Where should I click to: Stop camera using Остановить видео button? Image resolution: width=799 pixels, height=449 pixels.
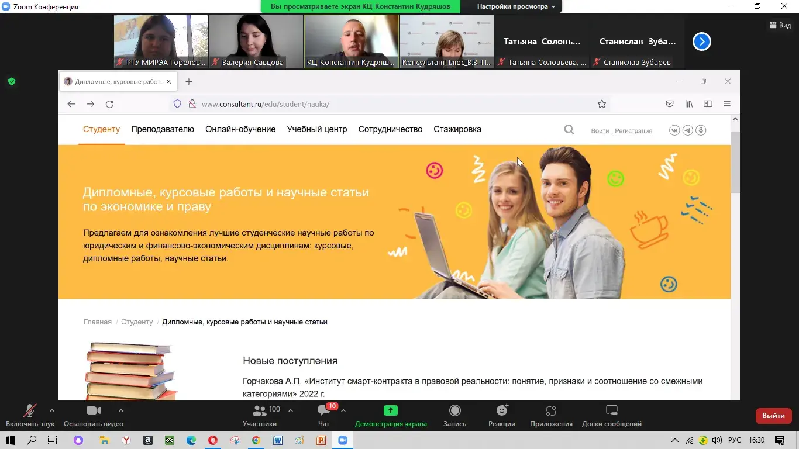pos(94,416)
